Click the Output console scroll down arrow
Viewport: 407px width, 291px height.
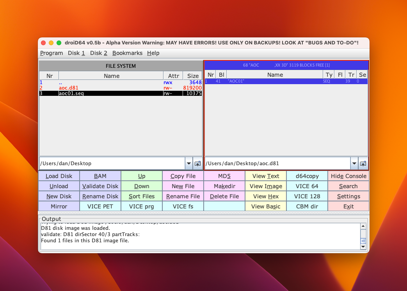pos(363,247)
